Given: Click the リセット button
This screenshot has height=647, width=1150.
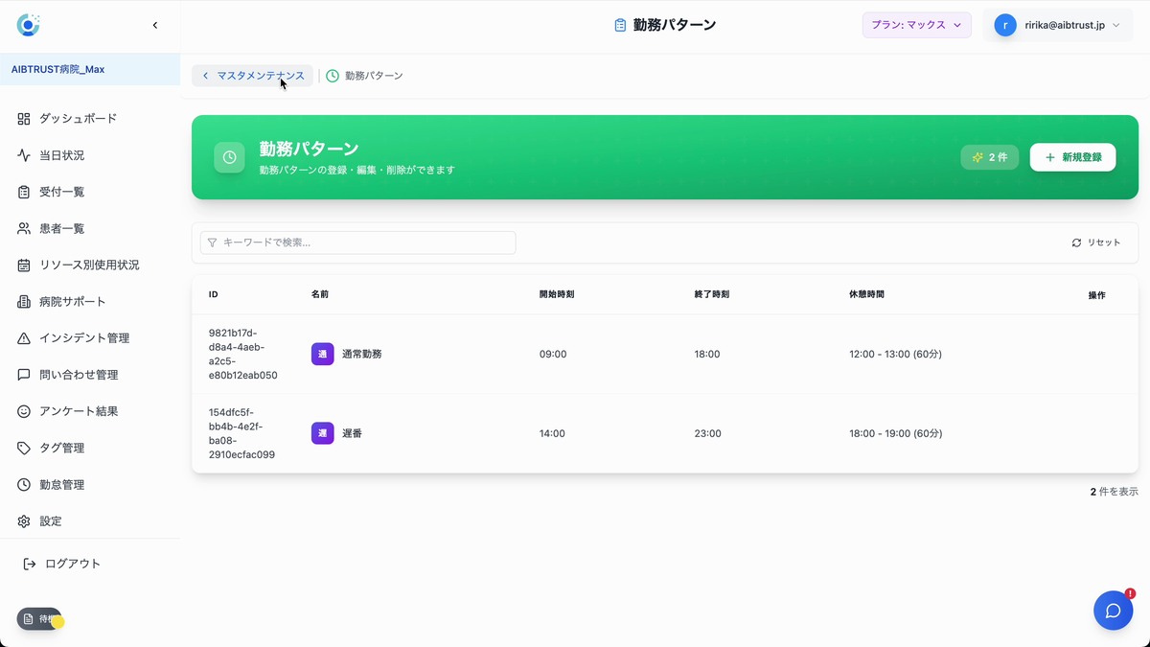Looking at the screenshot, I should (1095, 243).
